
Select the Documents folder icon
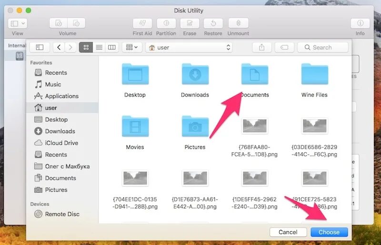click(255, 74)
